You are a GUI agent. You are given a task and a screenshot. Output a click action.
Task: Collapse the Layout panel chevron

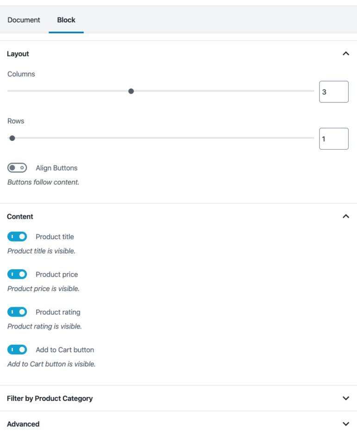[345, 54]
